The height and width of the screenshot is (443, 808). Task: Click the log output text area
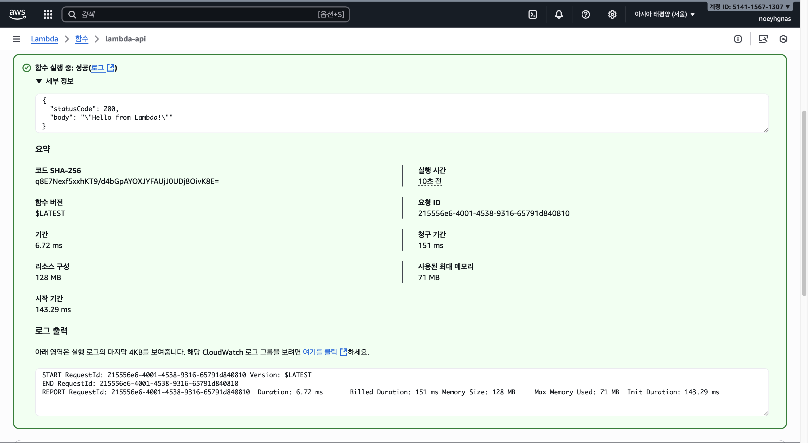pyautogui.click(x=402, y=392)
